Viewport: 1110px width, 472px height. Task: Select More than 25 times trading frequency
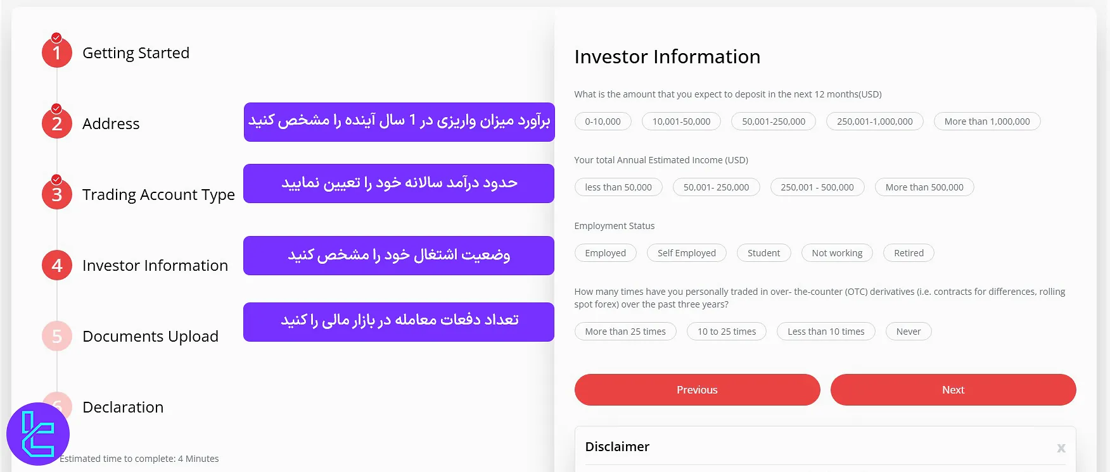coord(625,331)
